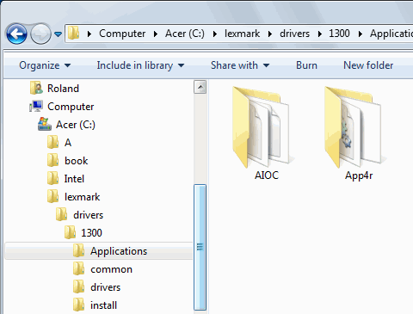Expand the arrow after 1300 breadcrumb

click(361, 34)
